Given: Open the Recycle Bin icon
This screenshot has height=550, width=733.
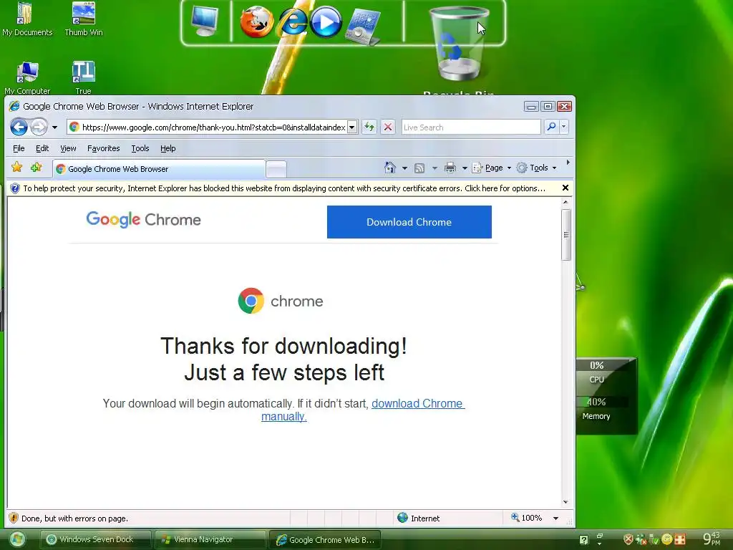Looking at the screenshot, I should coord(458,44).
